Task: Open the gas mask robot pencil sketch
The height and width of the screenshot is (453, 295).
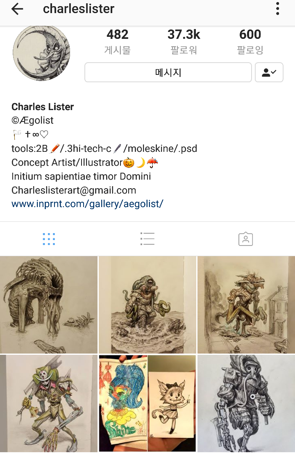Action: (246, 403)
